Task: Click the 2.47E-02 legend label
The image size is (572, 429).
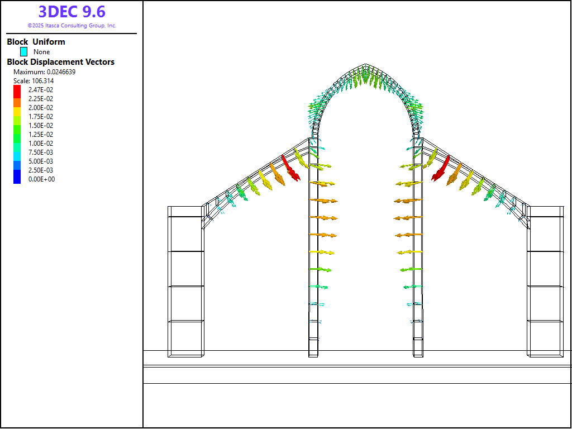Action: point(41,90)
